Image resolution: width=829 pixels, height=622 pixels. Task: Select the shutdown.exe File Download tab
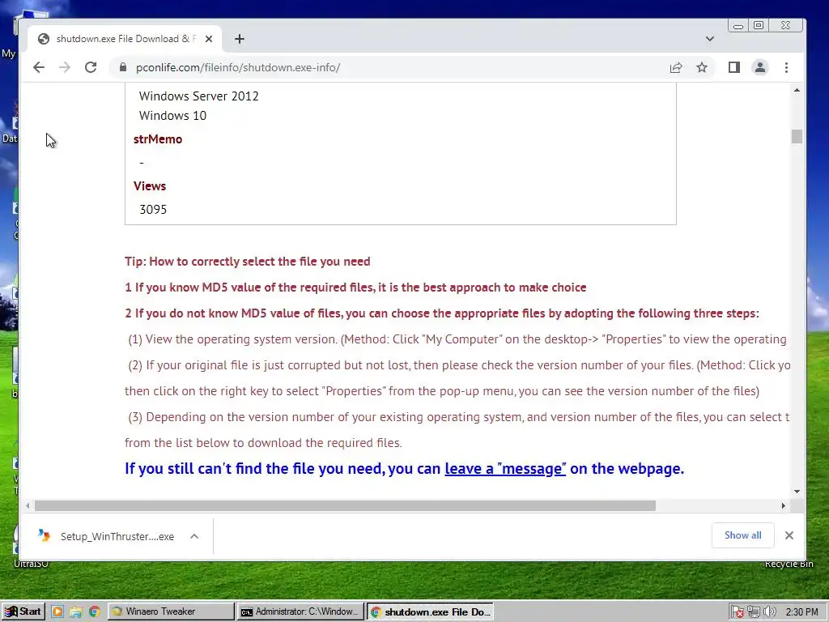[125, 39]
